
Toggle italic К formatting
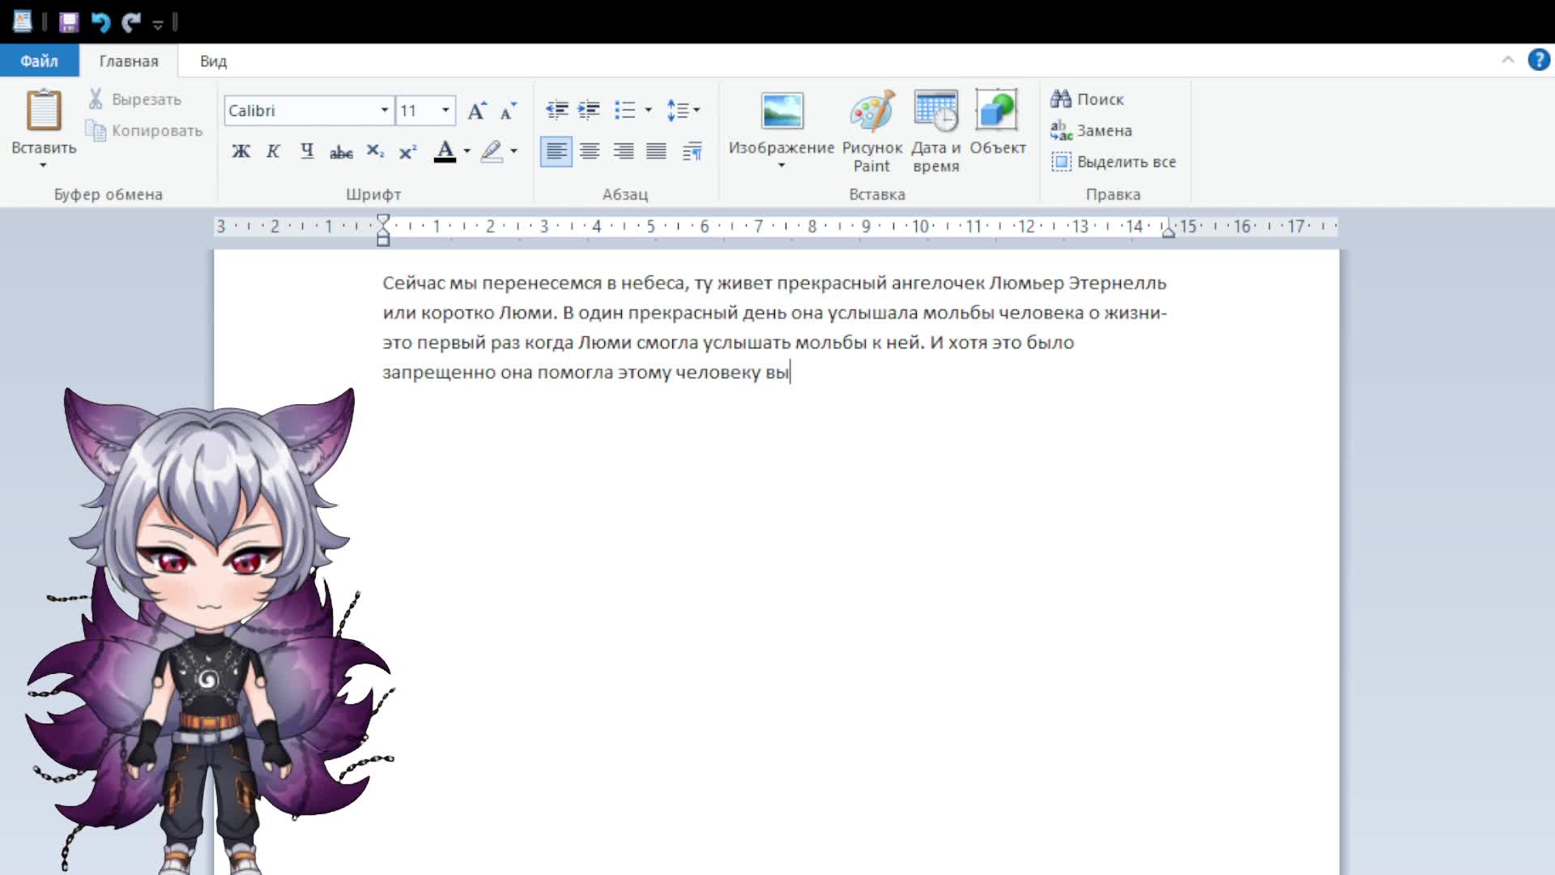pyautogui.click(x=274, y=152)
